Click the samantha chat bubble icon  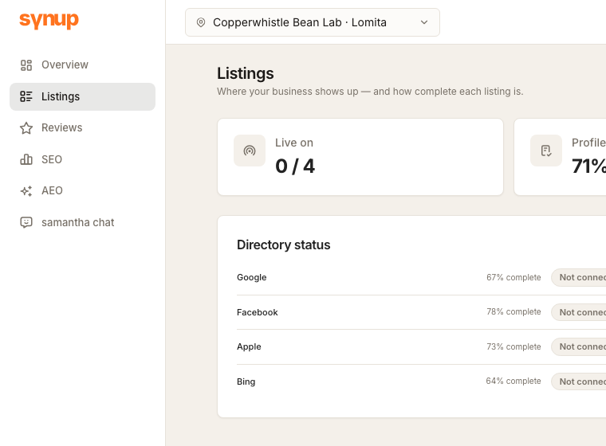click(x=26, y=222)
